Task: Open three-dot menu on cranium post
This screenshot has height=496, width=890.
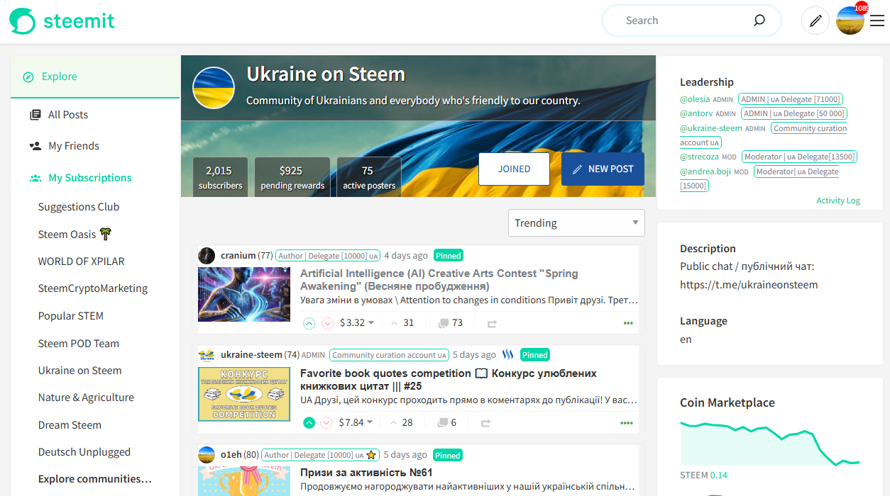Action: pyautogui.click(x=627, y=323)
